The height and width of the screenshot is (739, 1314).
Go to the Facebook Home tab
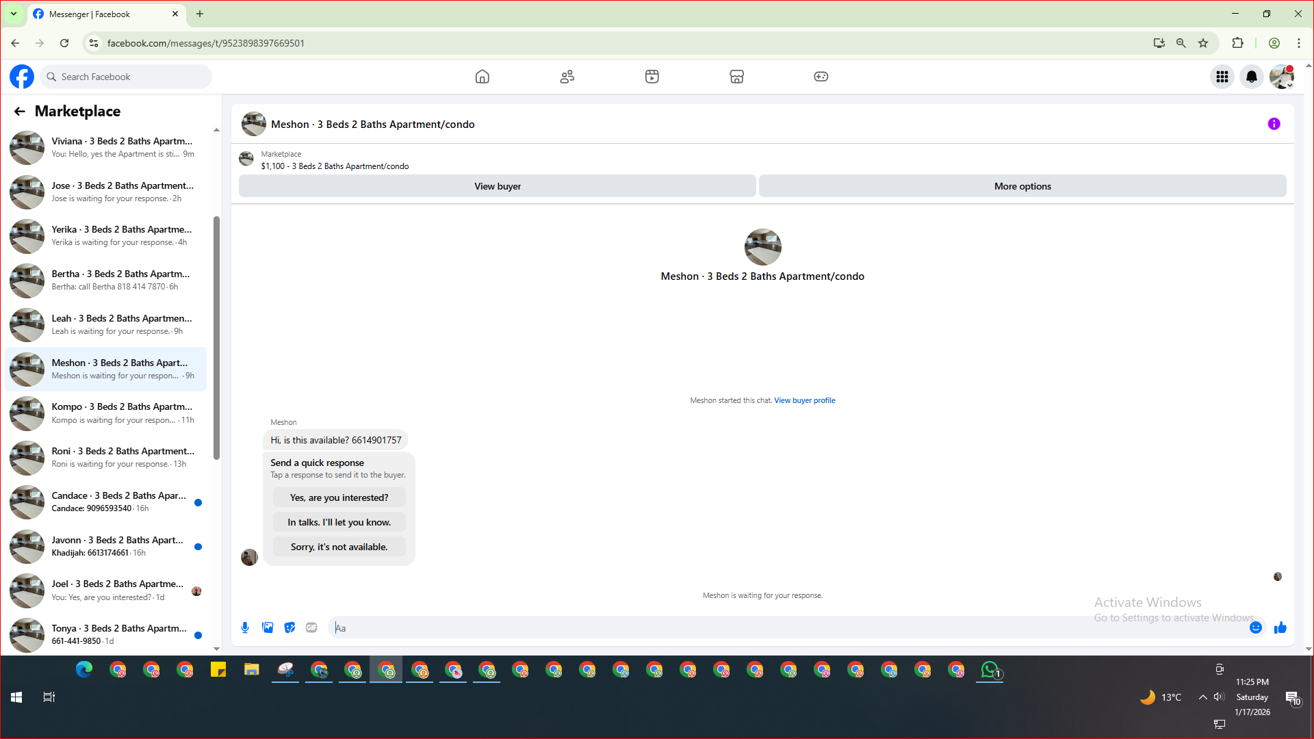[x=482, y=77]
